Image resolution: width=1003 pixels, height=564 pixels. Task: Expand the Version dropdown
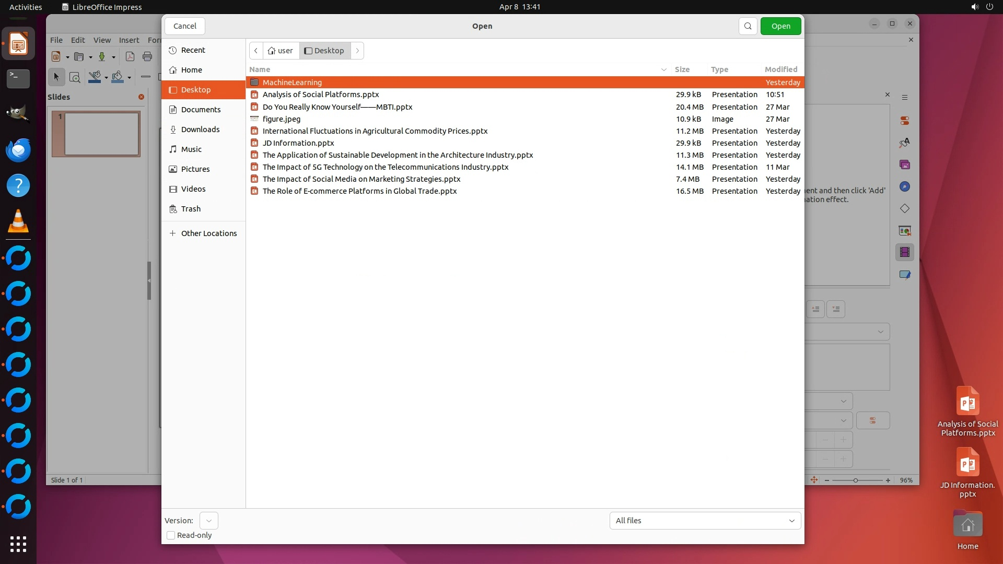[208, 521]
